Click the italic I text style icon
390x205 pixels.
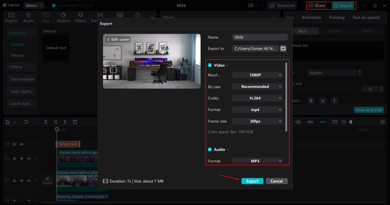point(334,101)
